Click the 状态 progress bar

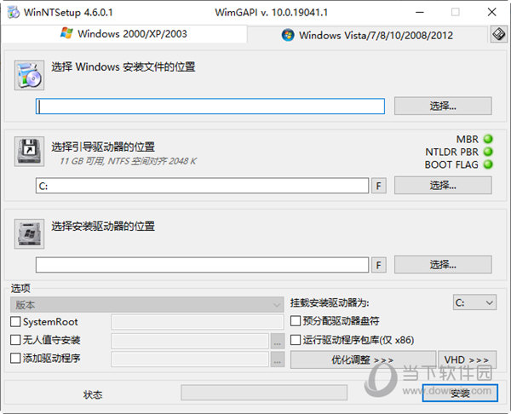point(264,393)
